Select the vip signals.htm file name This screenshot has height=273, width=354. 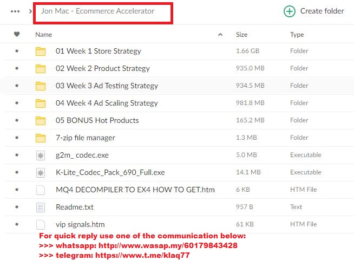tap(80, 225)
